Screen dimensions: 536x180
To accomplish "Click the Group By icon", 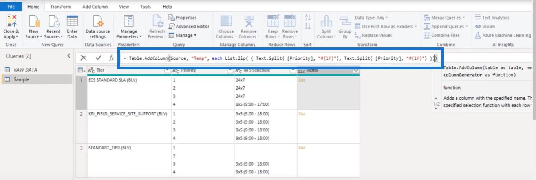I will [345, 21].
